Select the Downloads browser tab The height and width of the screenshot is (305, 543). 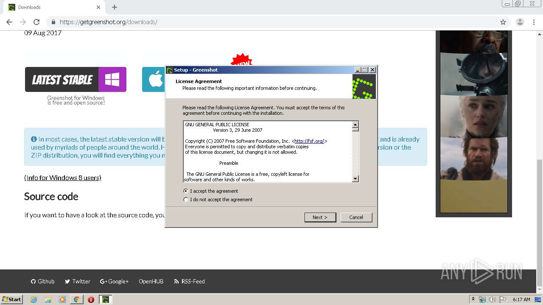tap(54, 7)
